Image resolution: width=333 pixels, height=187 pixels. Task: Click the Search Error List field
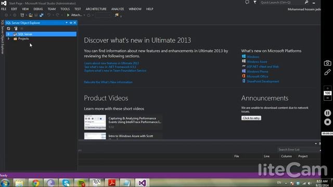tap(298, 150)
